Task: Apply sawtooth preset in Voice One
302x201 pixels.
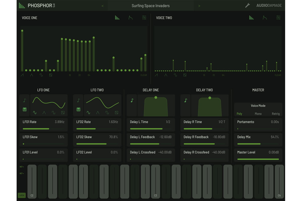Action: (22, 75)
